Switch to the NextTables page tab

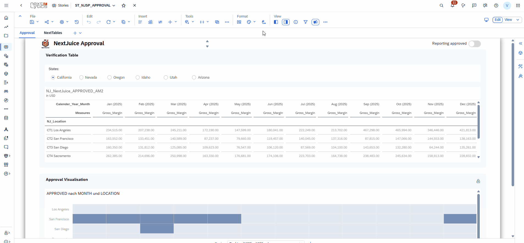click(53, 33)
